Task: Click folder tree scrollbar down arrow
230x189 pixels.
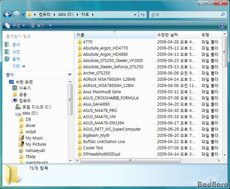Action: (70, 160)
